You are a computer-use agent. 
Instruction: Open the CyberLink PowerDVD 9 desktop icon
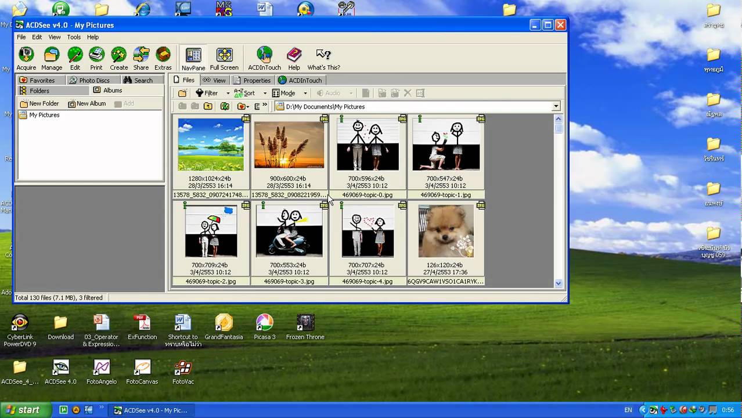point(20,331)
